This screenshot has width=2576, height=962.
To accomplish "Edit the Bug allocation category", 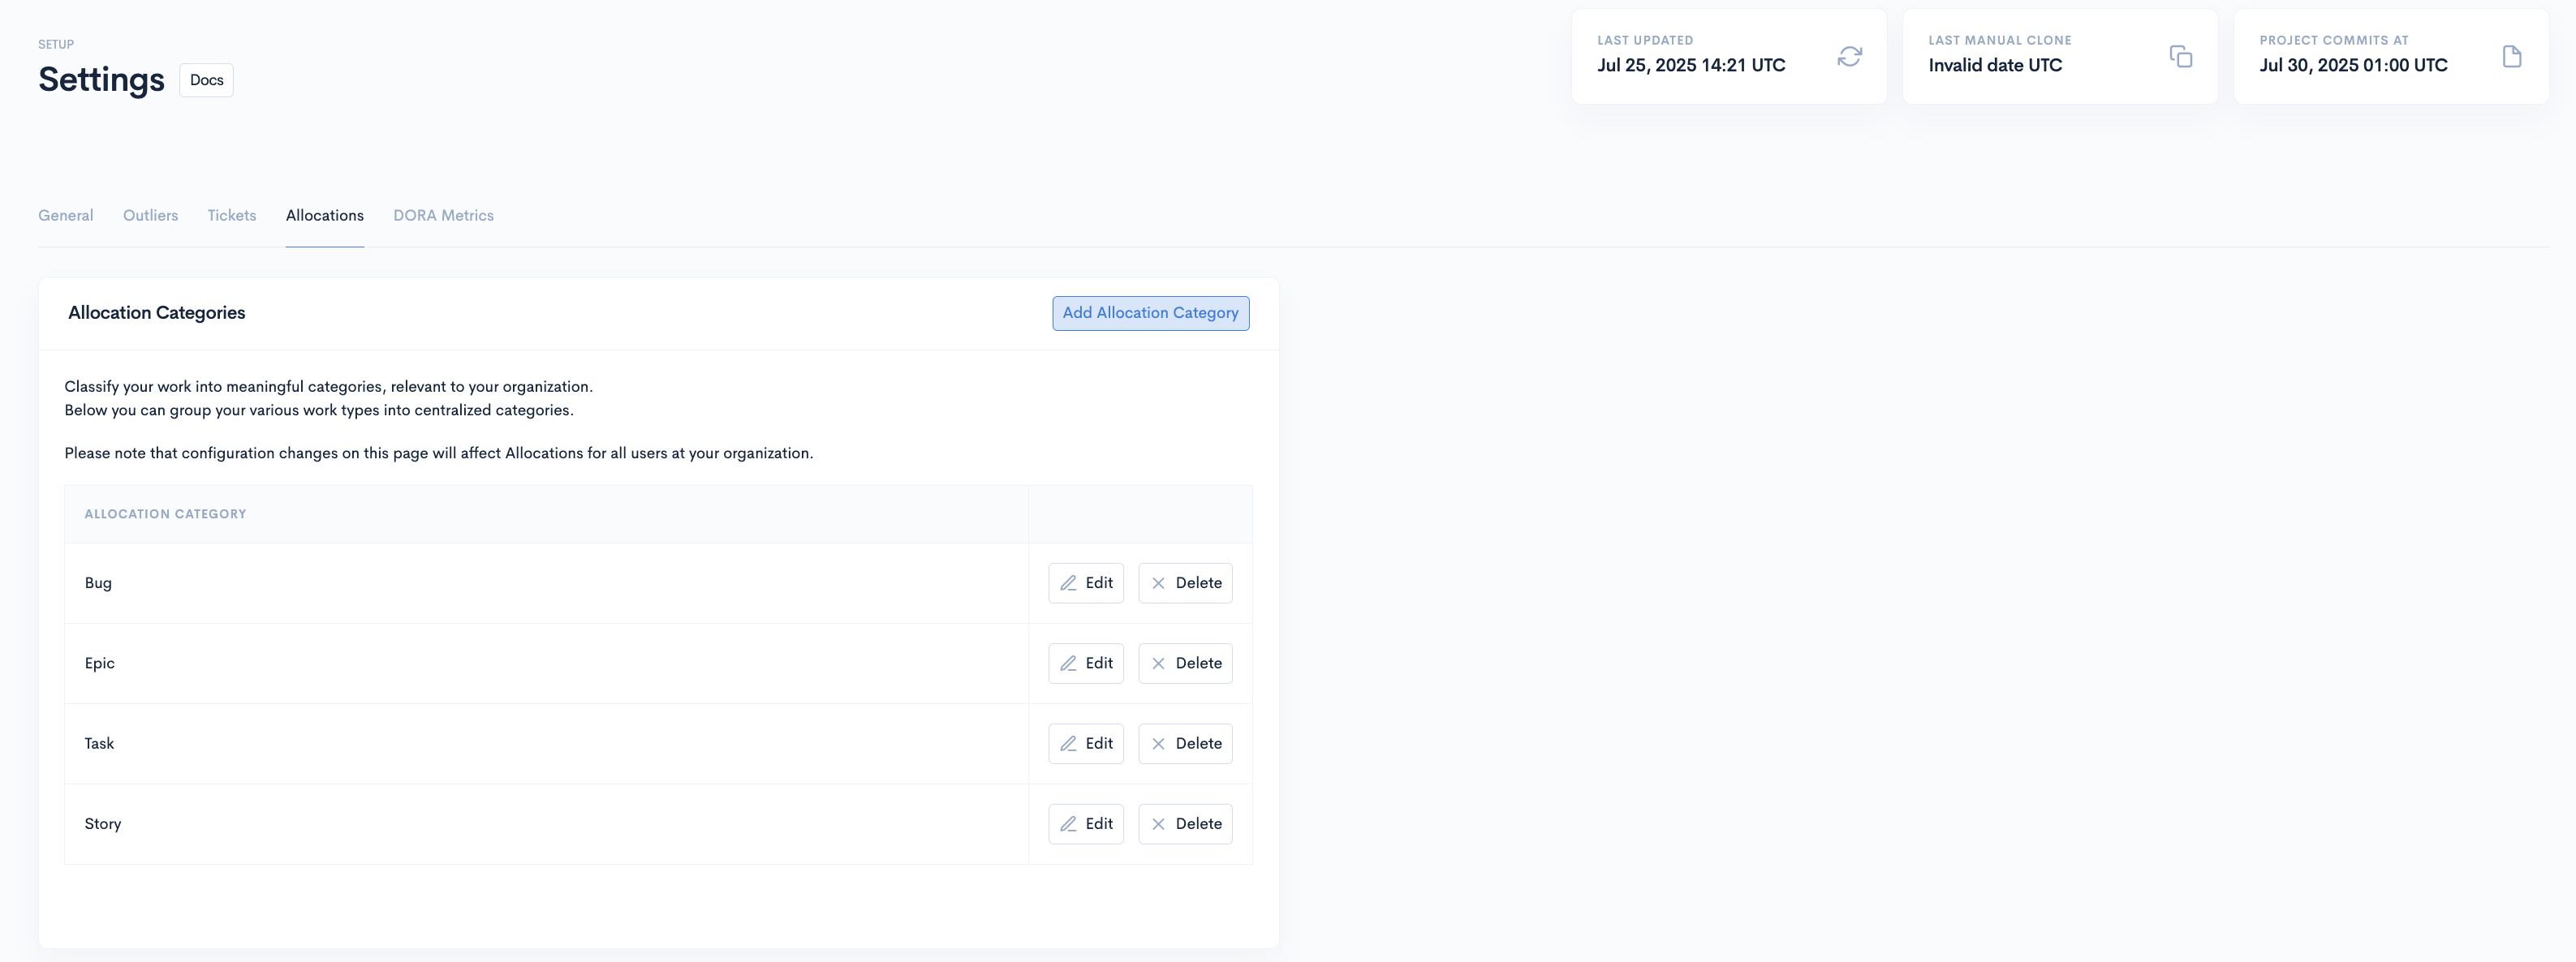I will click(1086, 583).
